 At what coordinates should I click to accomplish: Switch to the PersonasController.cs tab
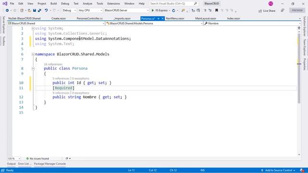click(x=90, y=18)
